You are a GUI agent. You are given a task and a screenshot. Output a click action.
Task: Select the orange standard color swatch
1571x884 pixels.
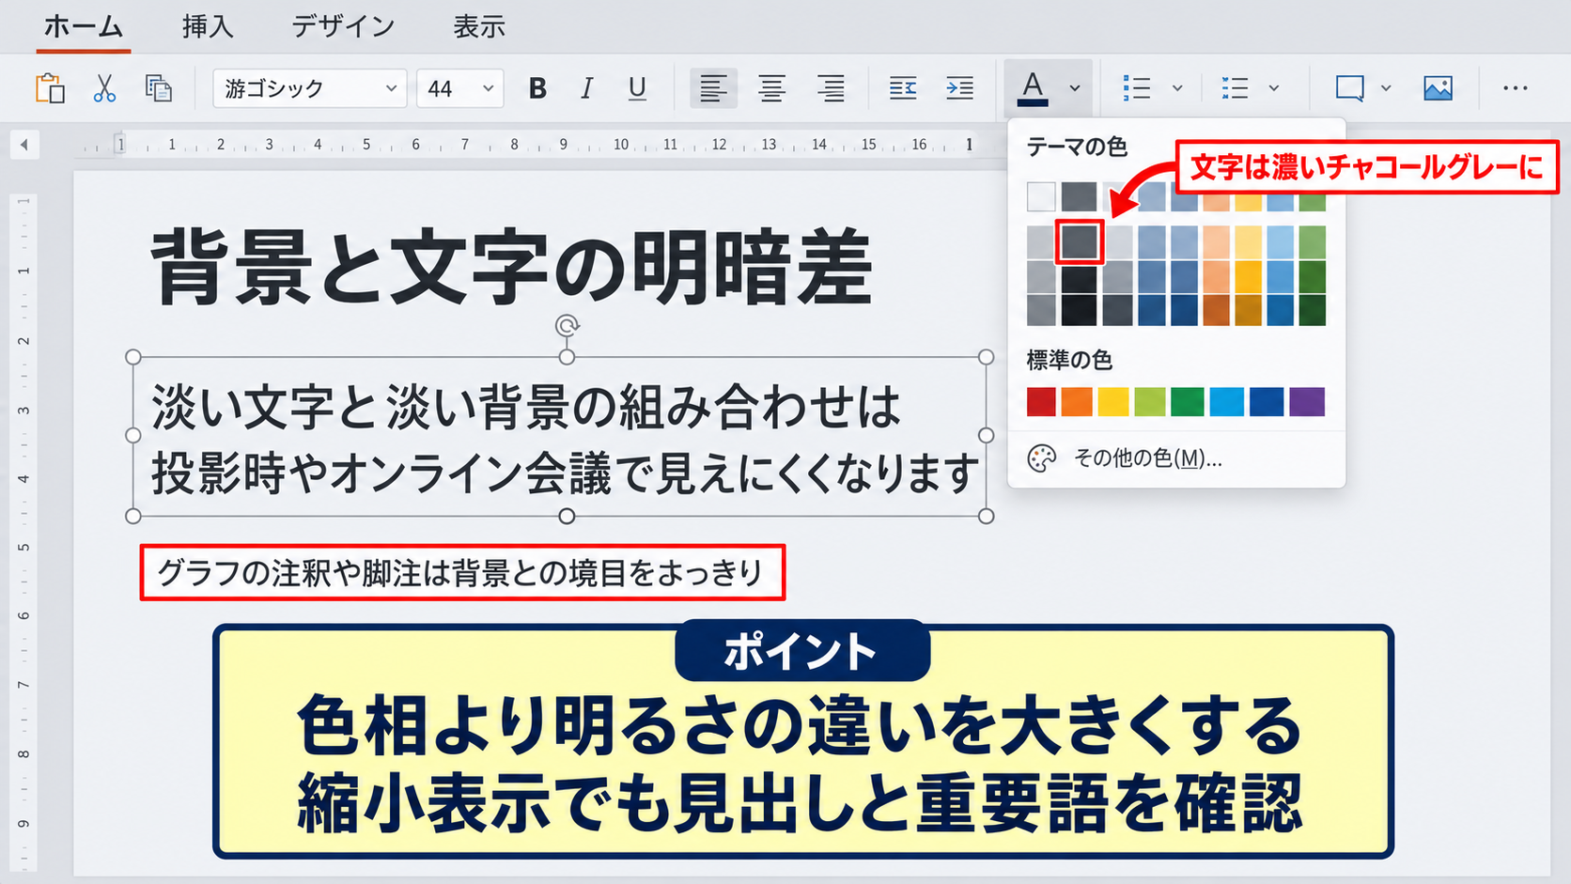click(1077, 402)
